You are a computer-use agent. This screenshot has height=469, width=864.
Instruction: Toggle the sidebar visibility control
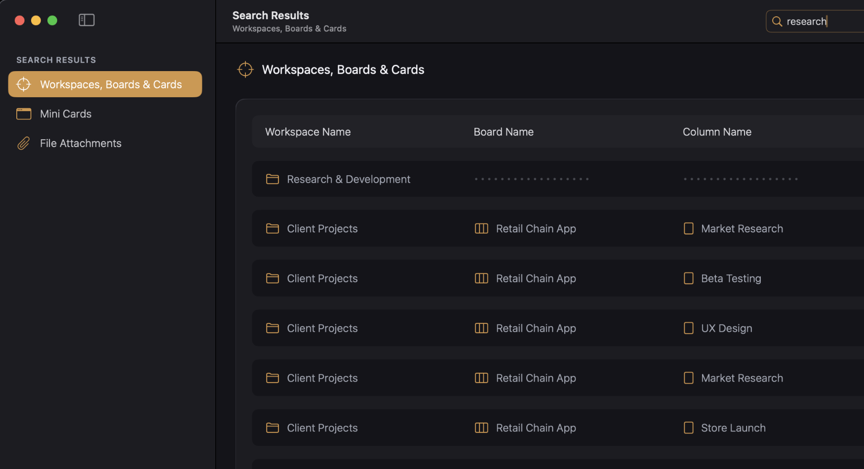click(x=86, y=20)
